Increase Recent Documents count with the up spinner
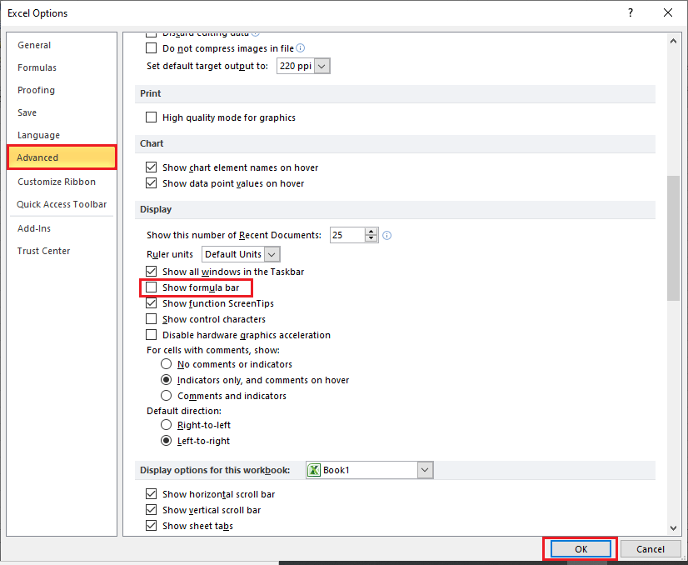 371,232
